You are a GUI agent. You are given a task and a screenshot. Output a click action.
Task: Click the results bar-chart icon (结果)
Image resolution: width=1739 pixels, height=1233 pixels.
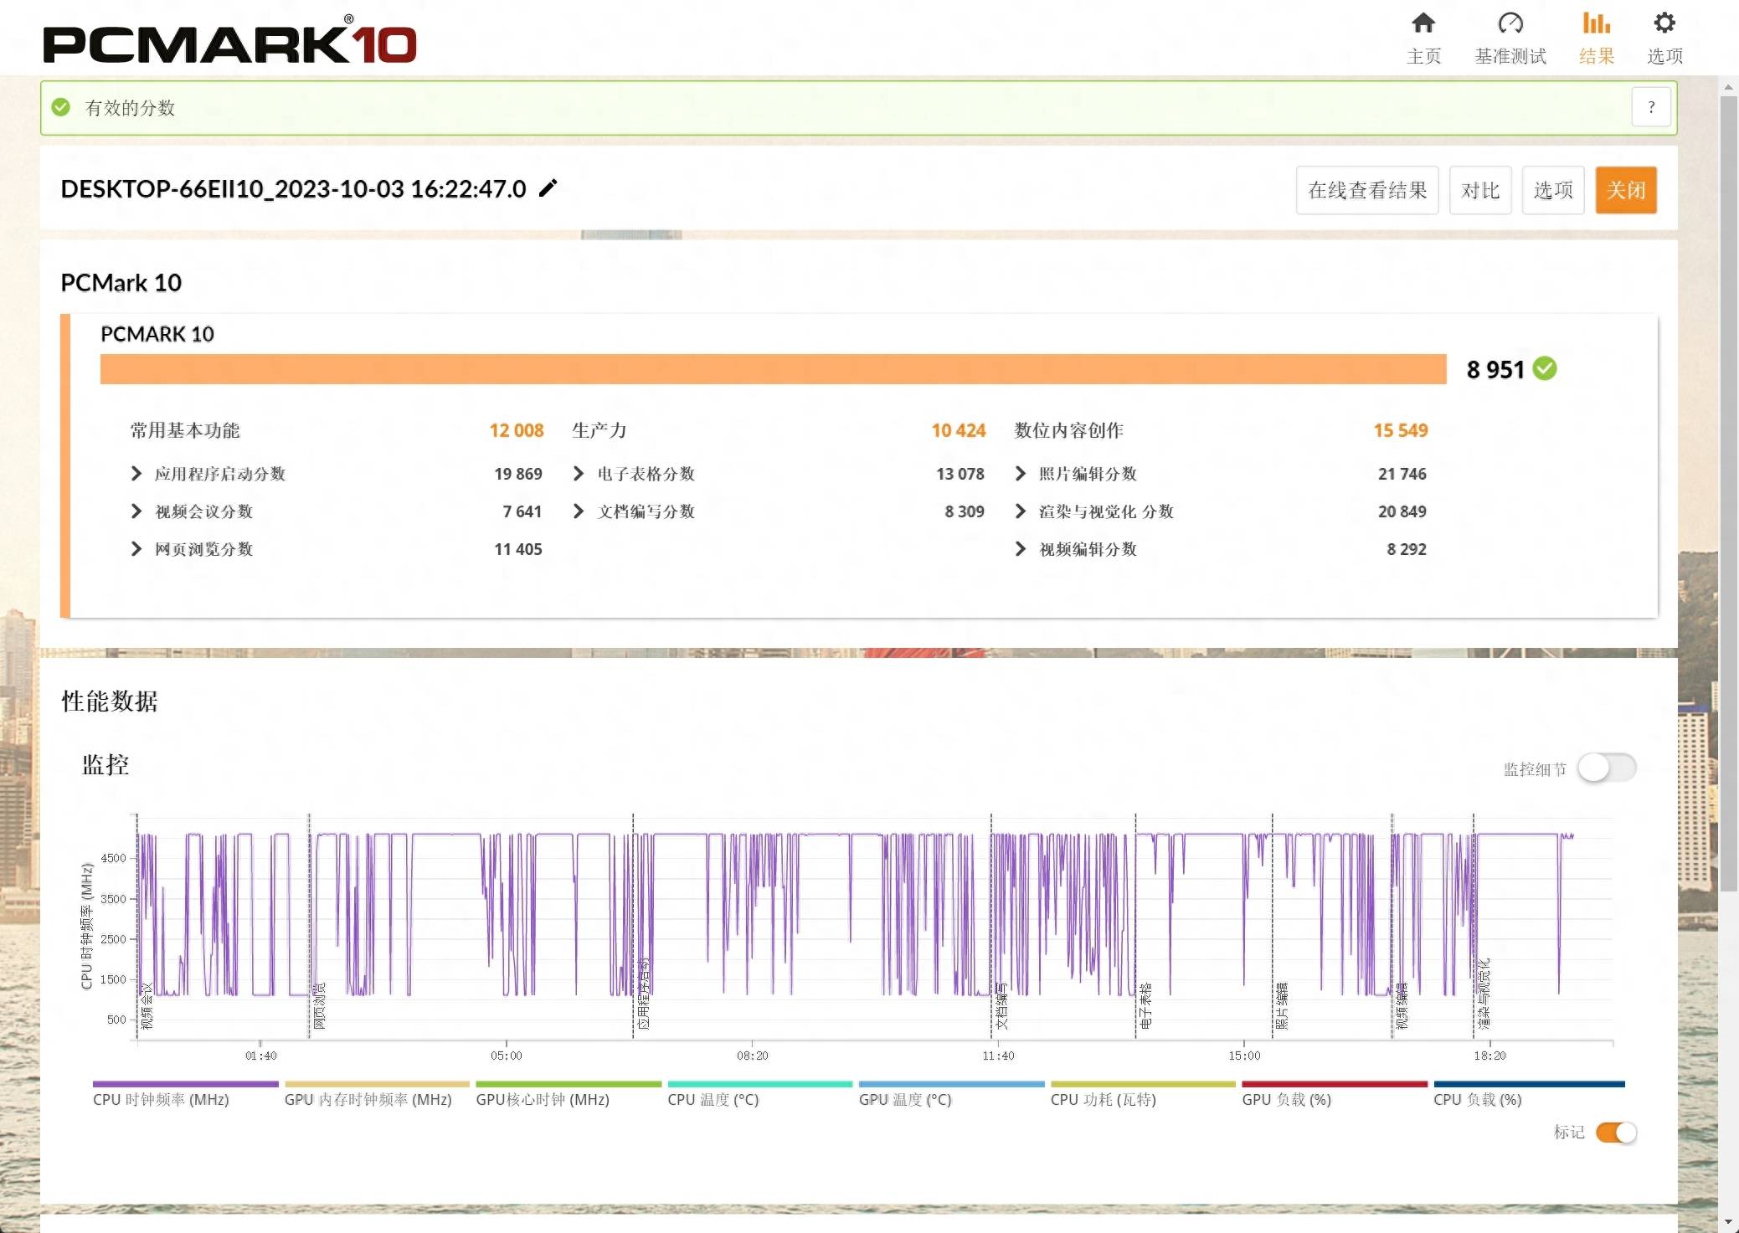(x=1596, y=23)
